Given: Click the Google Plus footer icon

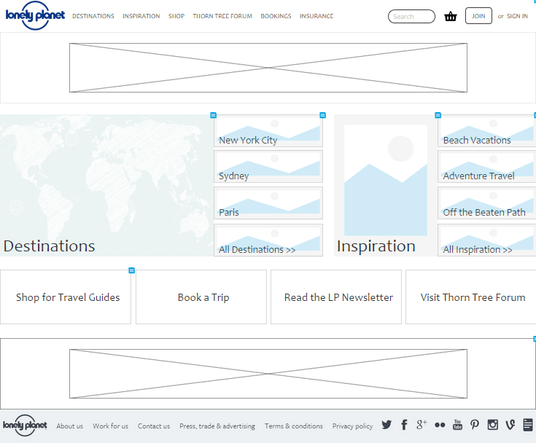Looking at the screenshot, I should pyautogui.click(x=422, y=425).
